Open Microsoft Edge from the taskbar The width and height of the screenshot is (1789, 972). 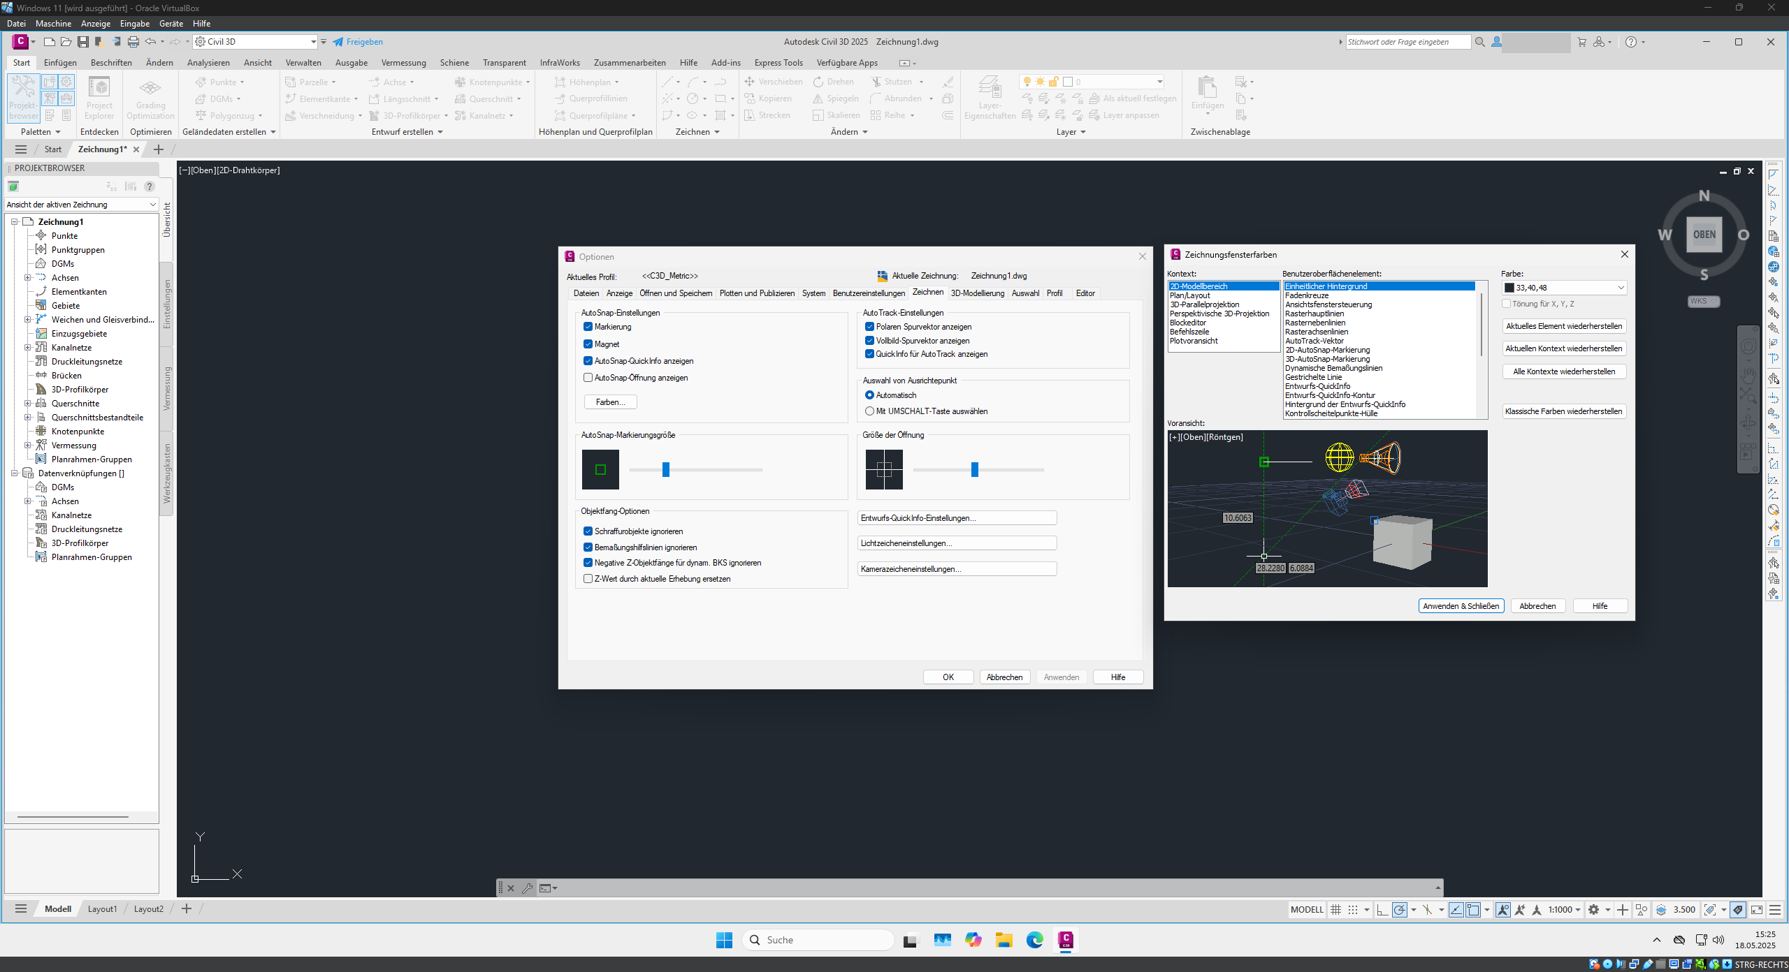coord(1034,940)
